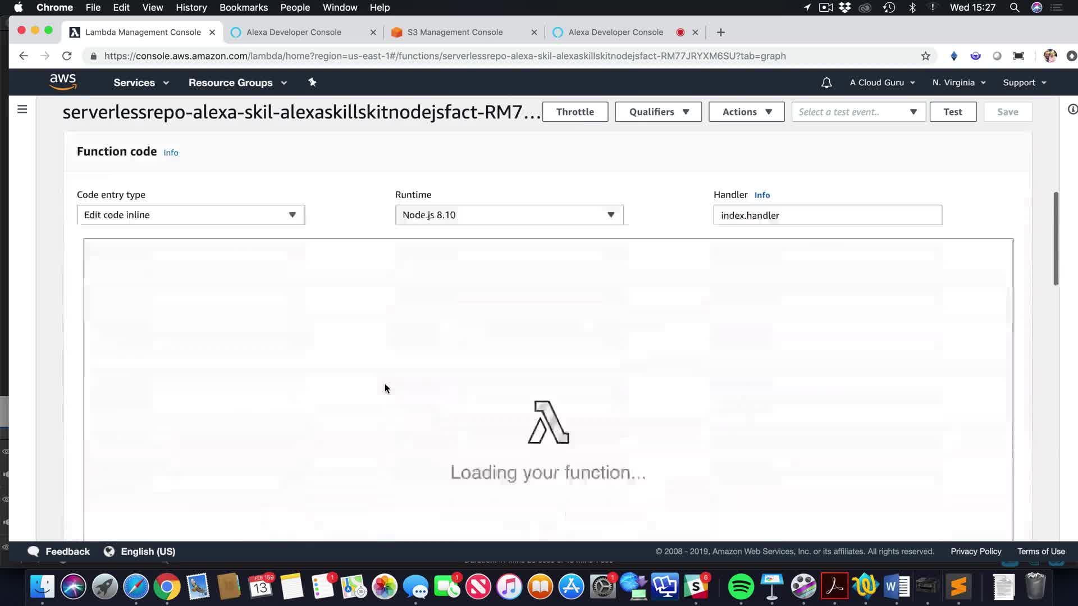Open a new browser tab

click(x=720, y=33)
